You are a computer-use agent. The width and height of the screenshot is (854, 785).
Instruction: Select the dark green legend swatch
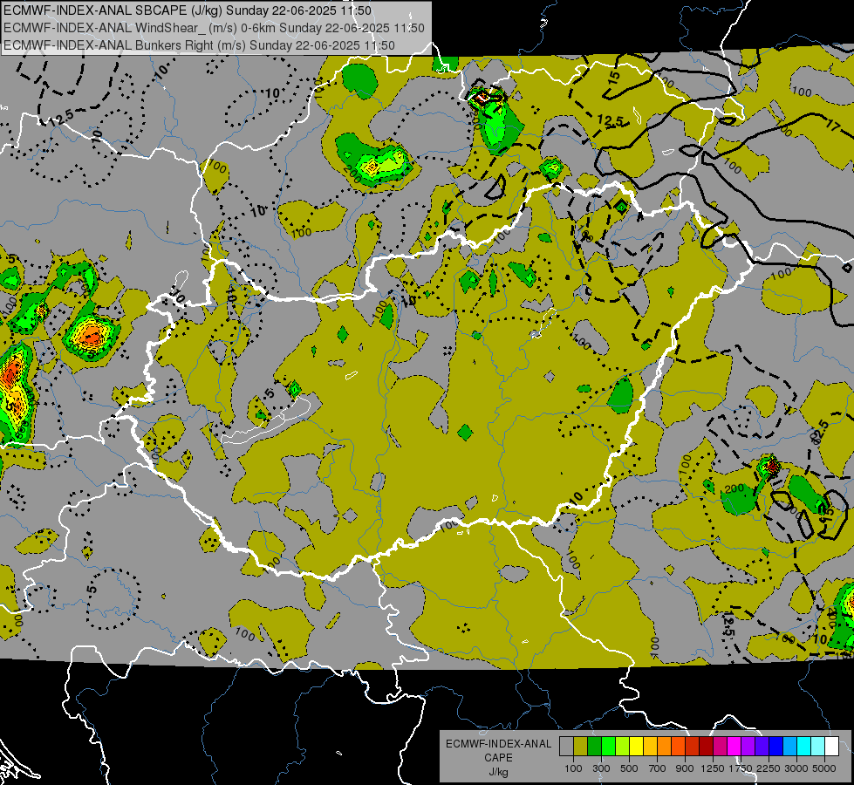coord(594,747)
